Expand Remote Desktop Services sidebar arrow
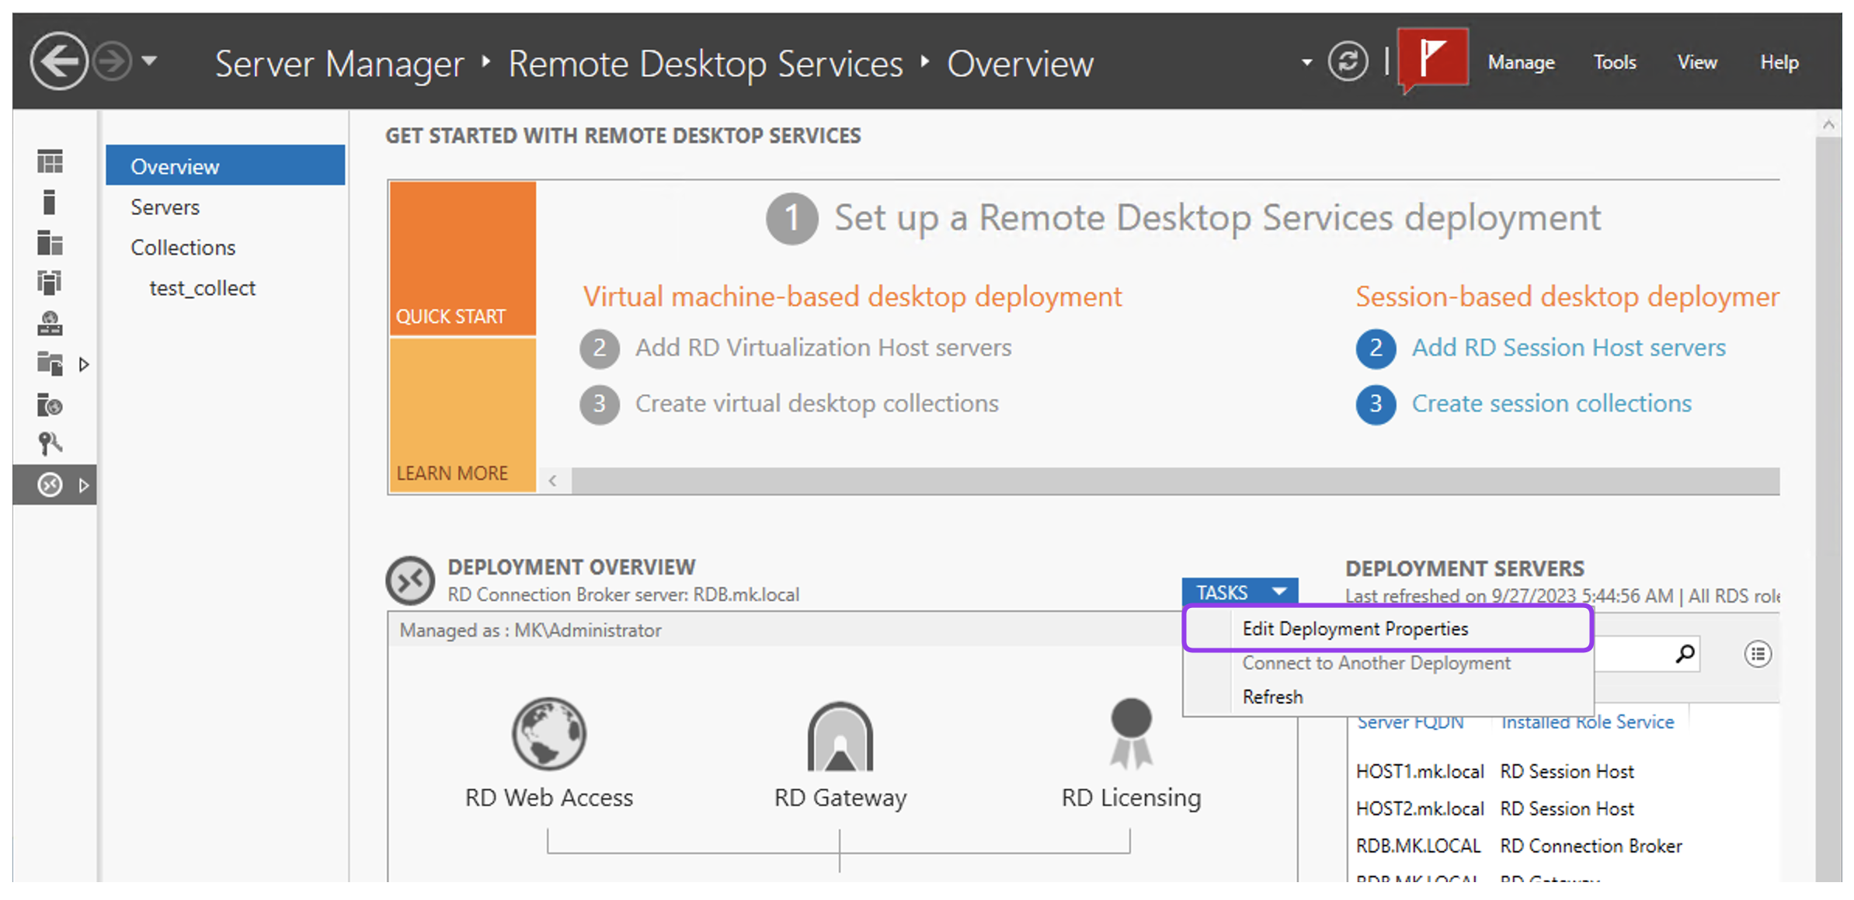This screenshot has width=1854, height=900. [84, 485]
